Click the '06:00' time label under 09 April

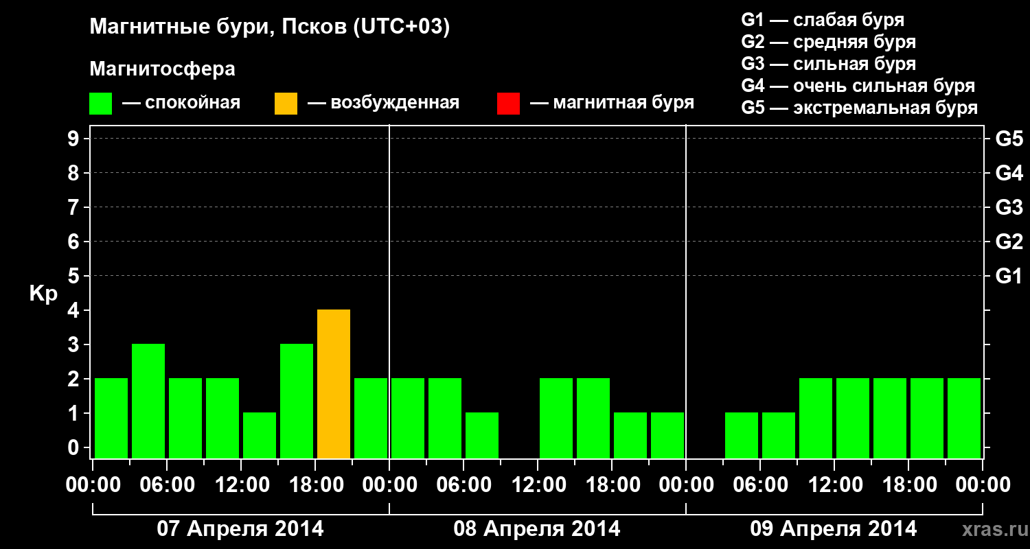(760, 484)
